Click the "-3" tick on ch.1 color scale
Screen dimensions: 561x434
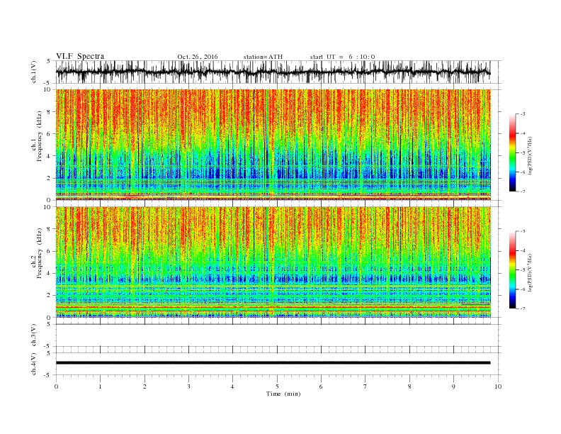[x=522, y=114]
